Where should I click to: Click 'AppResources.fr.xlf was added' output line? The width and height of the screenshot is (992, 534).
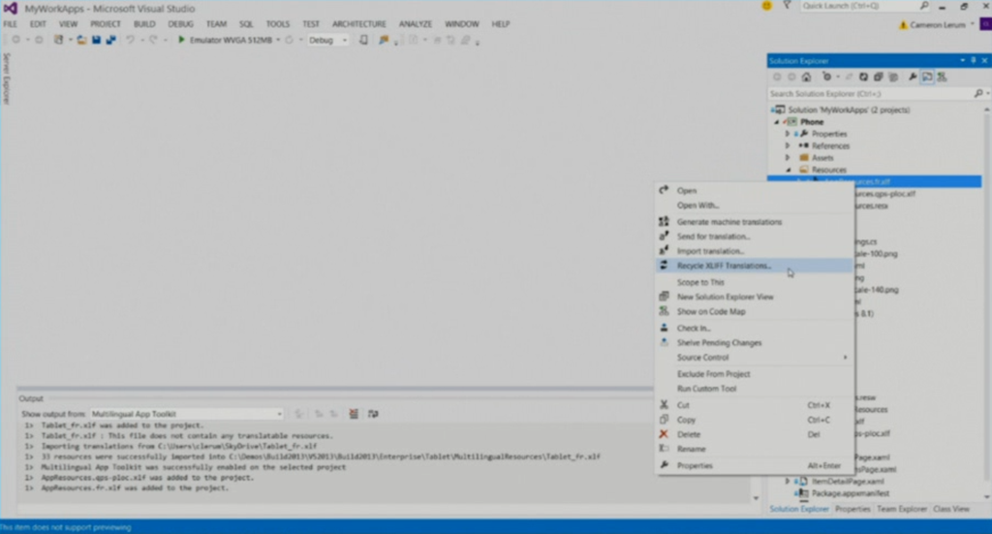(x=135, y=488)
